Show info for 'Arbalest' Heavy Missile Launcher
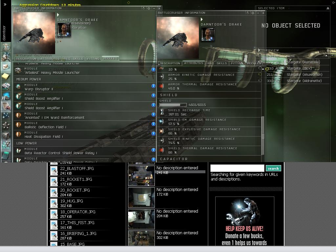The height and width of the screenshot is (252, 336). coord(154,70)
